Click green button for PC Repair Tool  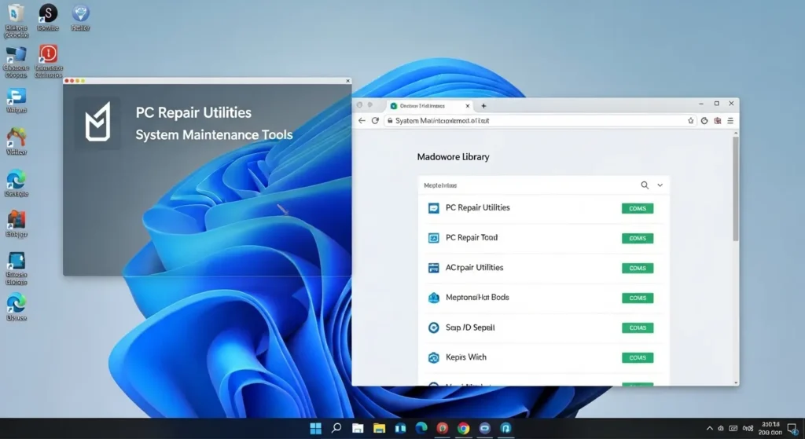(x=638, y=238)
